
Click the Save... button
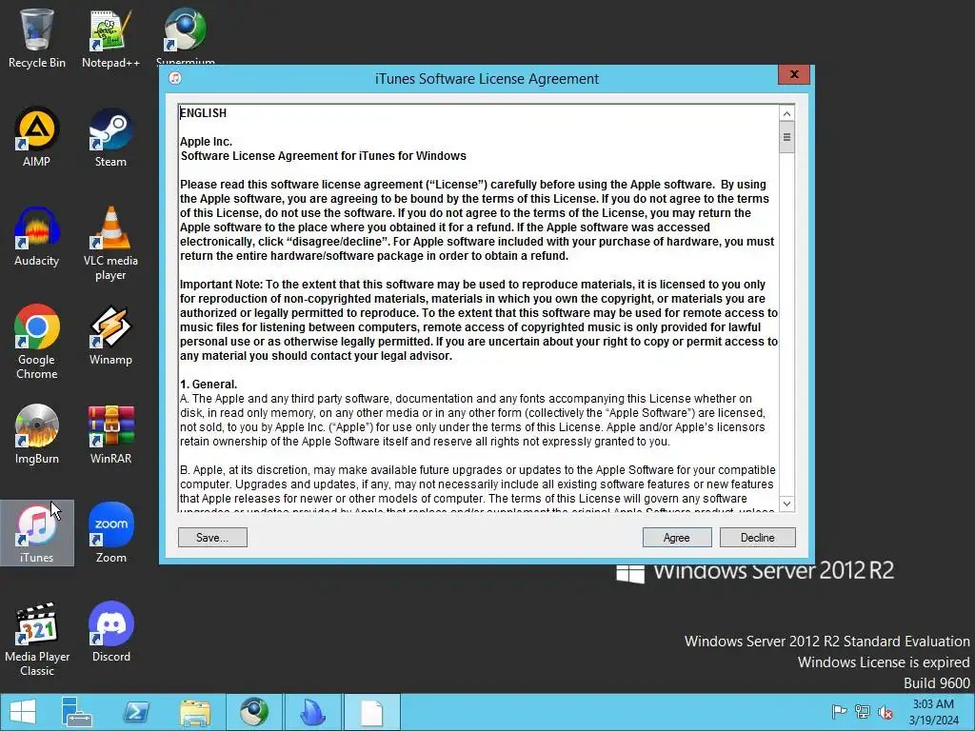point(212,538)
